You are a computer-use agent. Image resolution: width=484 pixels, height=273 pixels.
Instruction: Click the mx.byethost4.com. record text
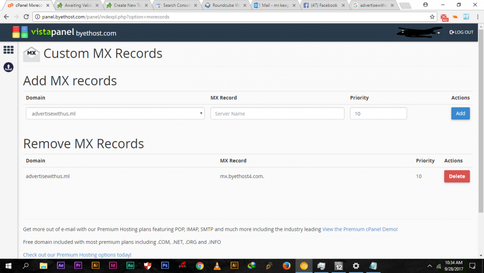click(x=242, y=176)
